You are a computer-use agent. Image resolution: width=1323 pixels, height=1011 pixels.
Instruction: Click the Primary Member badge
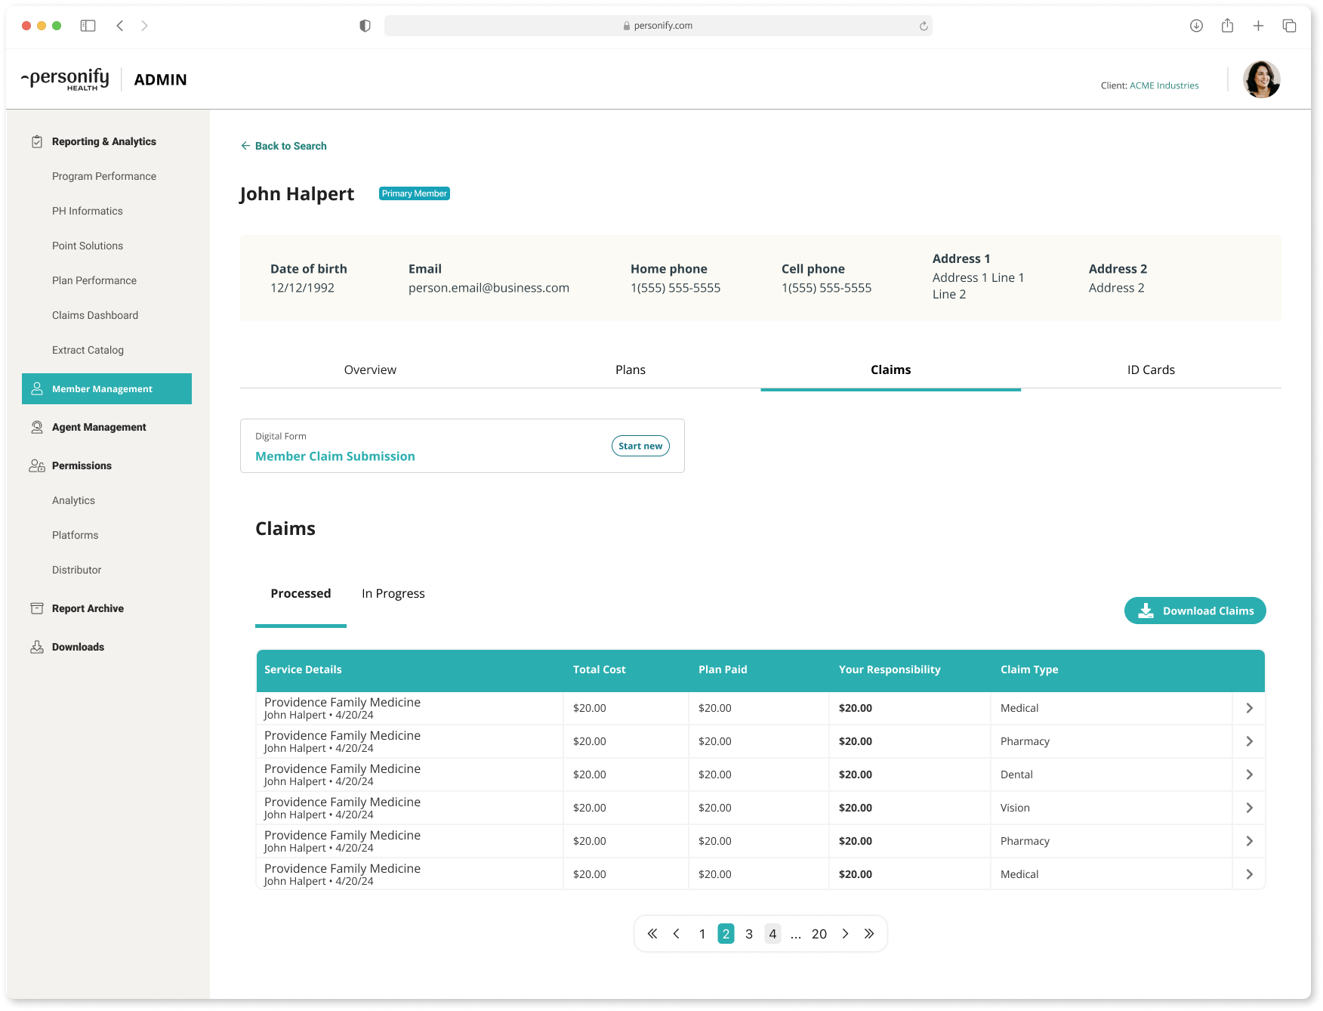point(415,193)
